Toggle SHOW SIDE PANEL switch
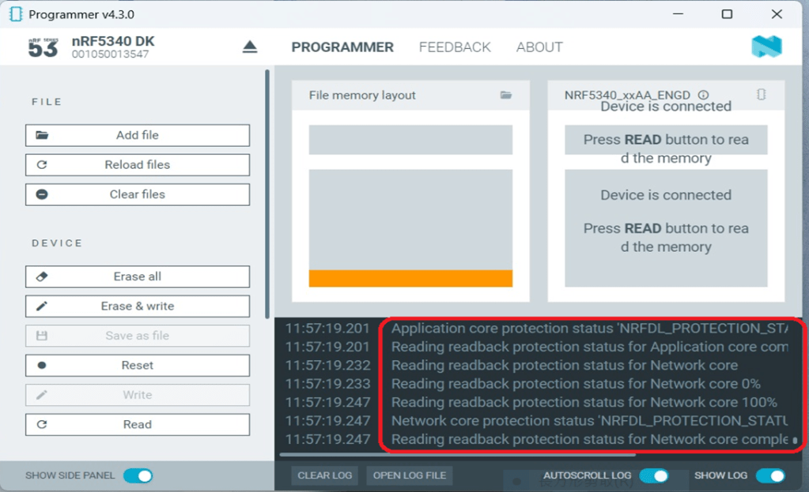 coord(138,475)
